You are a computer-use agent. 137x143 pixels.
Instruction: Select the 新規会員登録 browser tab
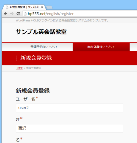[x=24, y=7]
